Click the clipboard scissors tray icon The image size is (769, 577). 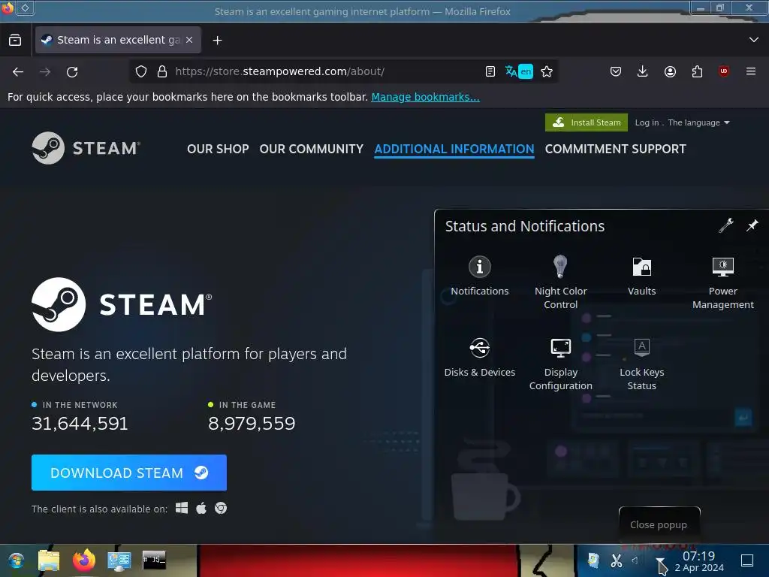pos(616,560)
